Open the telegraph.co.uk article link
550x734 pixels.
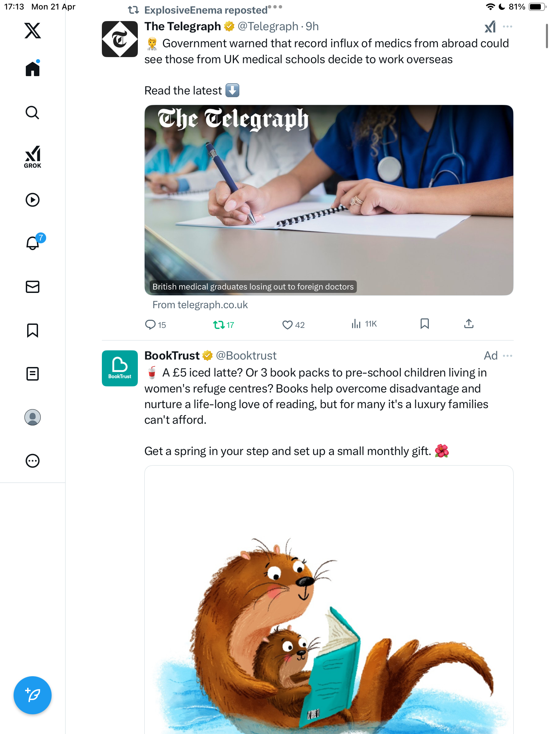point(200,305)
